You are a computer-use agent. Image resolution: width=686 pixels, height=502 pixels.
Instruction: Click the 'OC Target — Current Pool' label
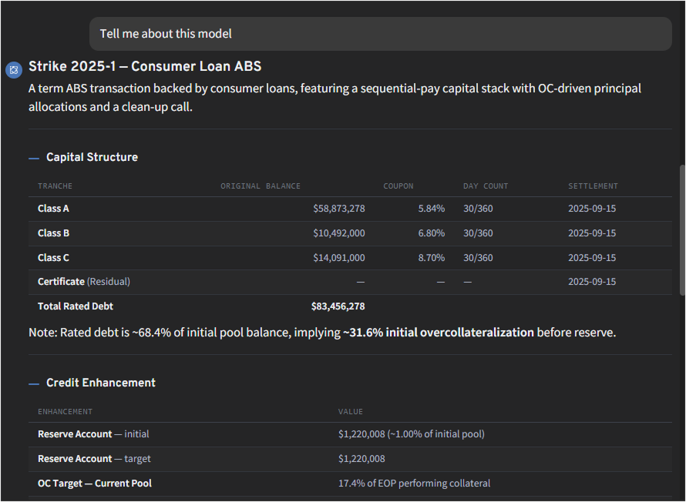click(95, 484)
